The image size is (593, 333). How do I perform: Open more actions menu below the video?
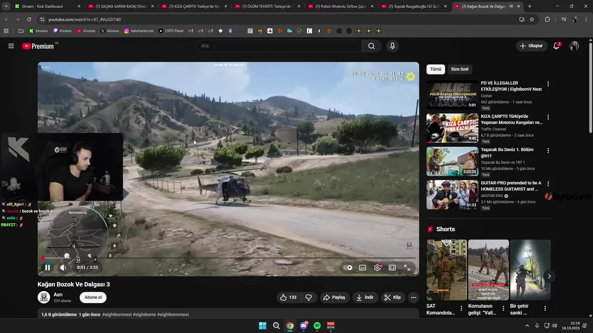(414, 297)
